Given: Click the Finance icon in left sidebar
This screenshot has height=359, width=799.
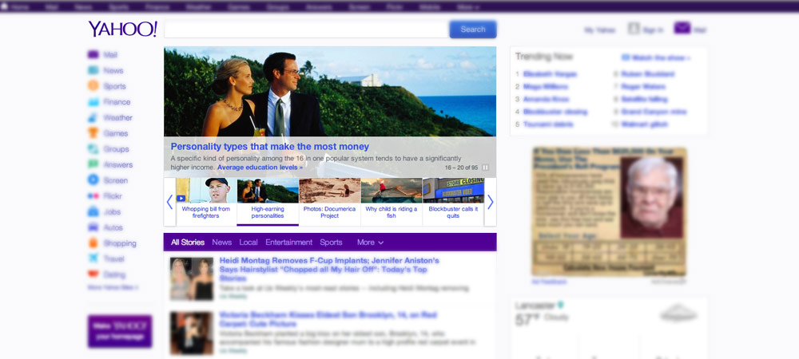Looking at the screenshot, I should click(x=93, y=101).
